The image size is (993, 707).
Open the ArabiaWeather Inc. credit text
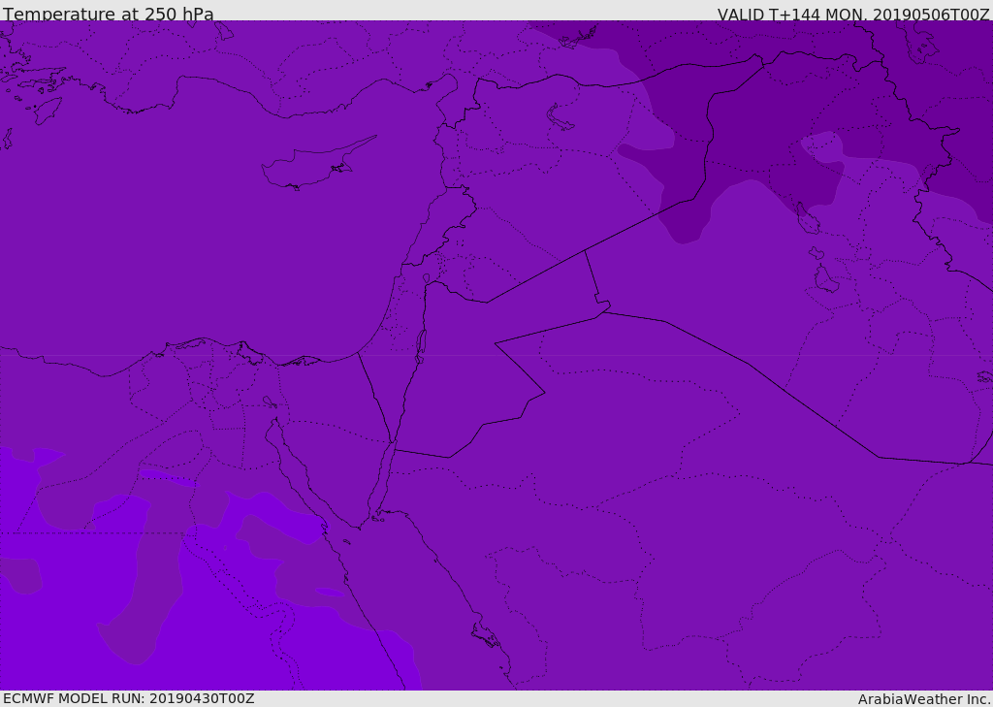(924, 699)
